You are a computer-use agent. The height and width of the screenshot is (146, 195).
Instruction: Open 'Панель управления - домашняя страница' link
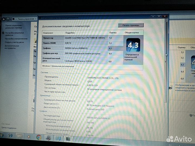(x=14, y=26)
